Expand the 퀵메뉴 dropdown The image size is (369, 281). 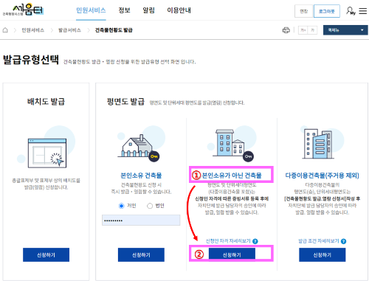[x=345, y=30]
